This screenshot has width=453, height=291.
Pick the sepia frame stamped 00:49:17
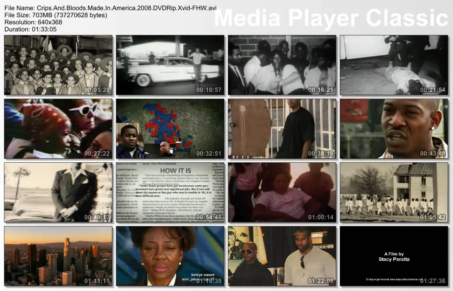pyautogui.click(x=58, y=192)
